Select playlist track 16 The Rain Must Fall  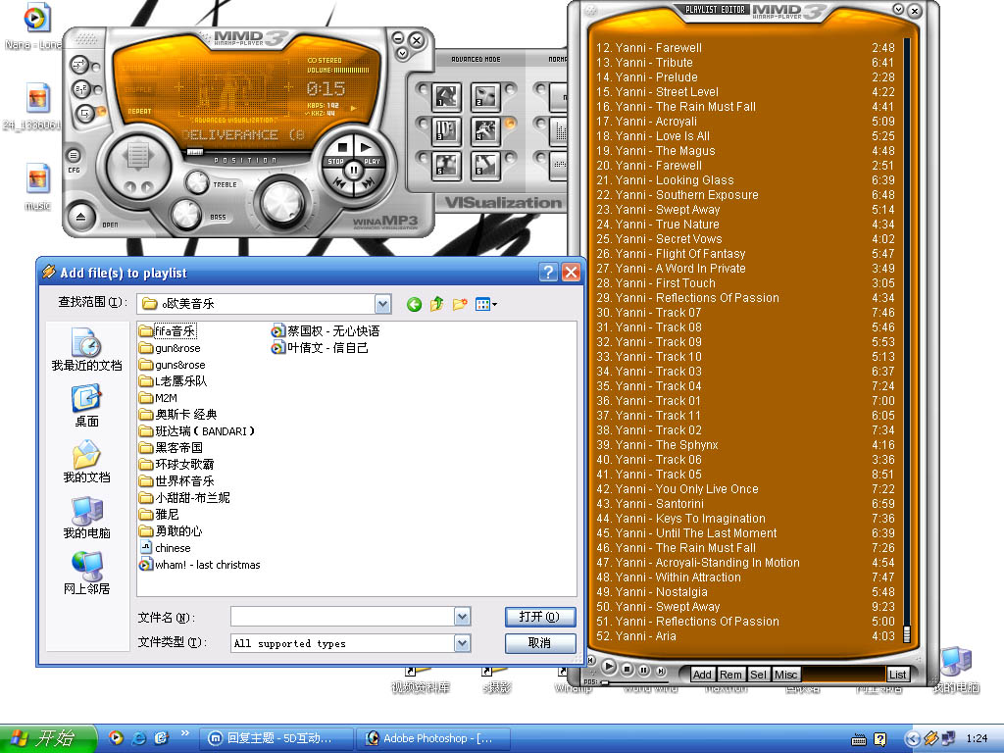tap(745, 106)
